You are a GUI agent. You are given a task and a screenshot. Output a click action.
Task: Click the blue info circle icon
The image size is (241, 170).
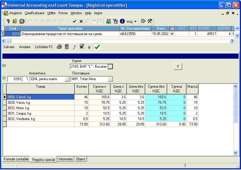tap(122, 21)
